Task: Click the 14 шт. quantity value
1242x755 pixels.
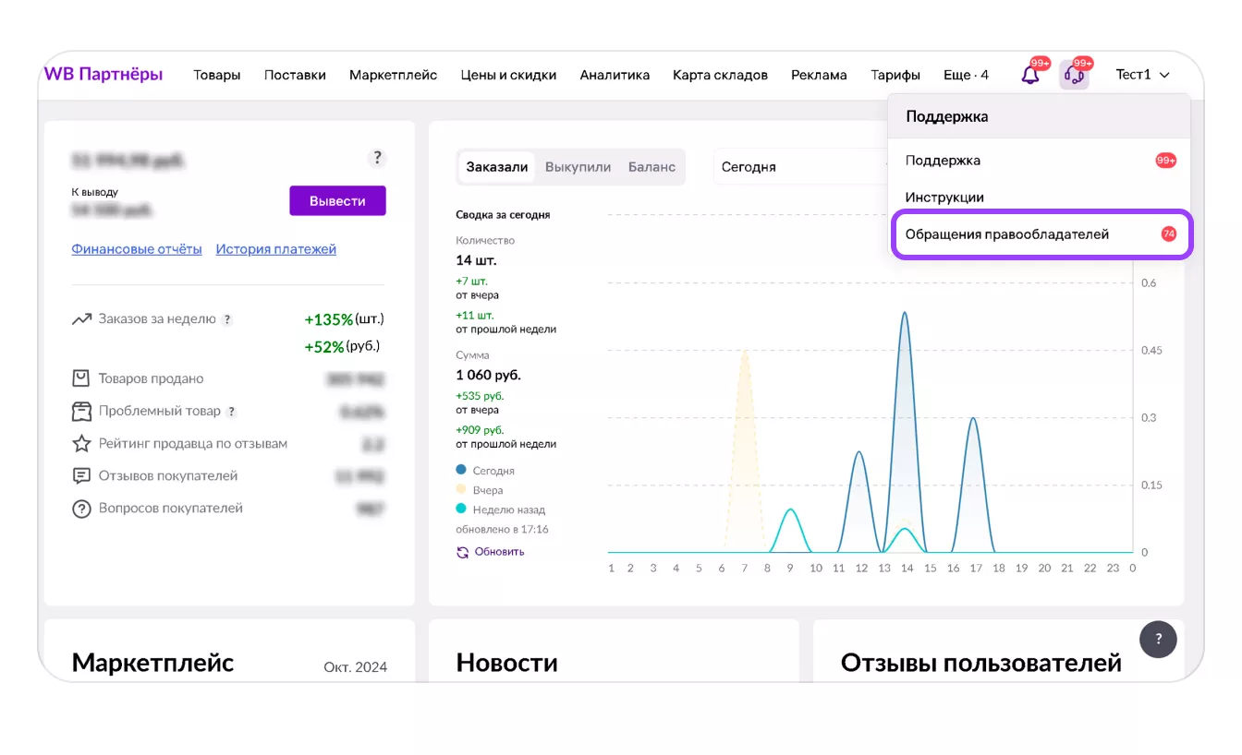Action: [x=476, y=260]
